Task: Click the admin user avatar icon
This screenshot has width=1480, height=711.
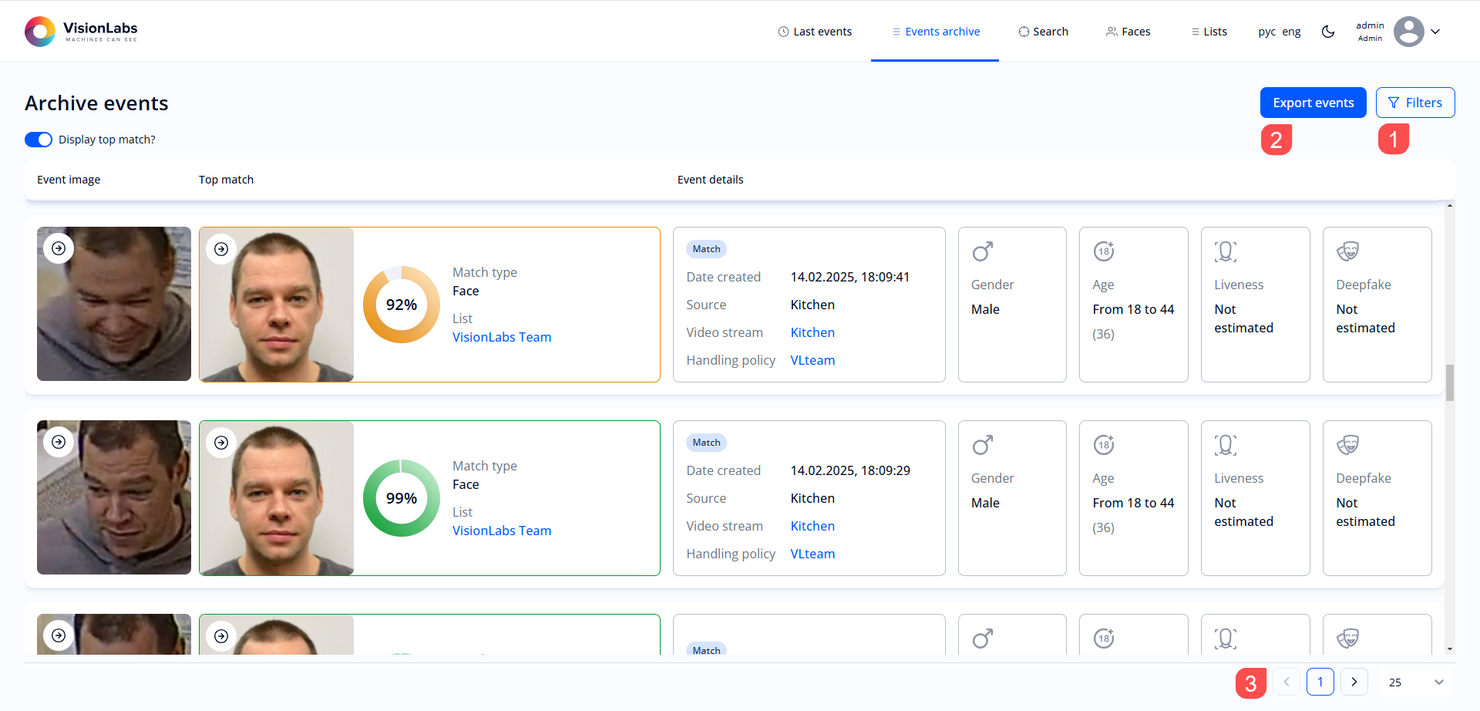Action: (1408, 32)
